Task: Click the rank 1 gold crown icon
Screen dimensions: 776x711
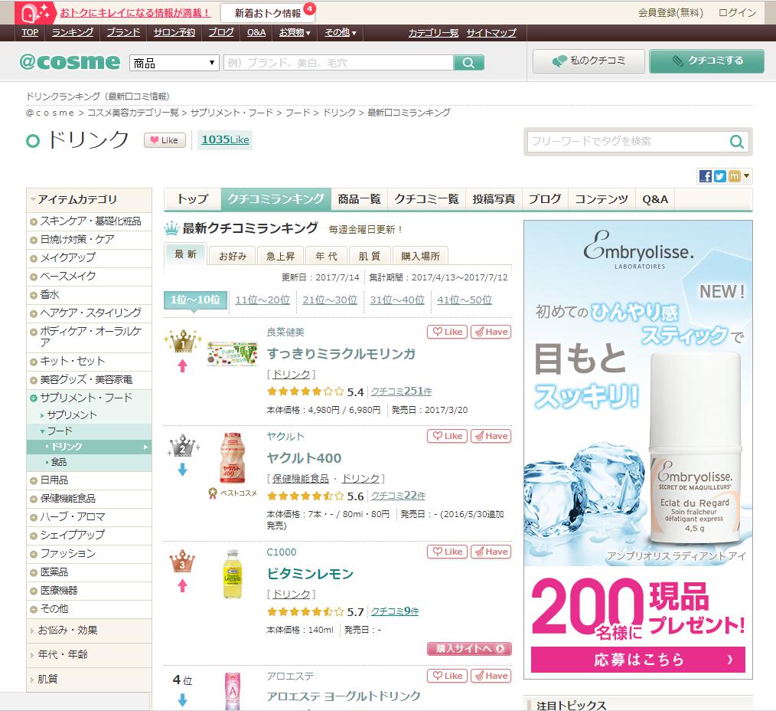Action: [x=183, y=340]
